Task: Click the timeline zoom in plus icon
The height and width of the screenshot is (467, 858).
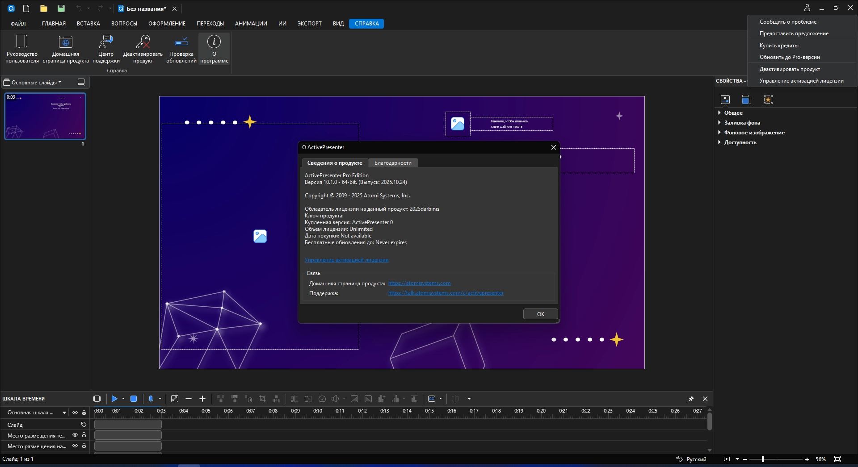Action: tap(202, 399)
